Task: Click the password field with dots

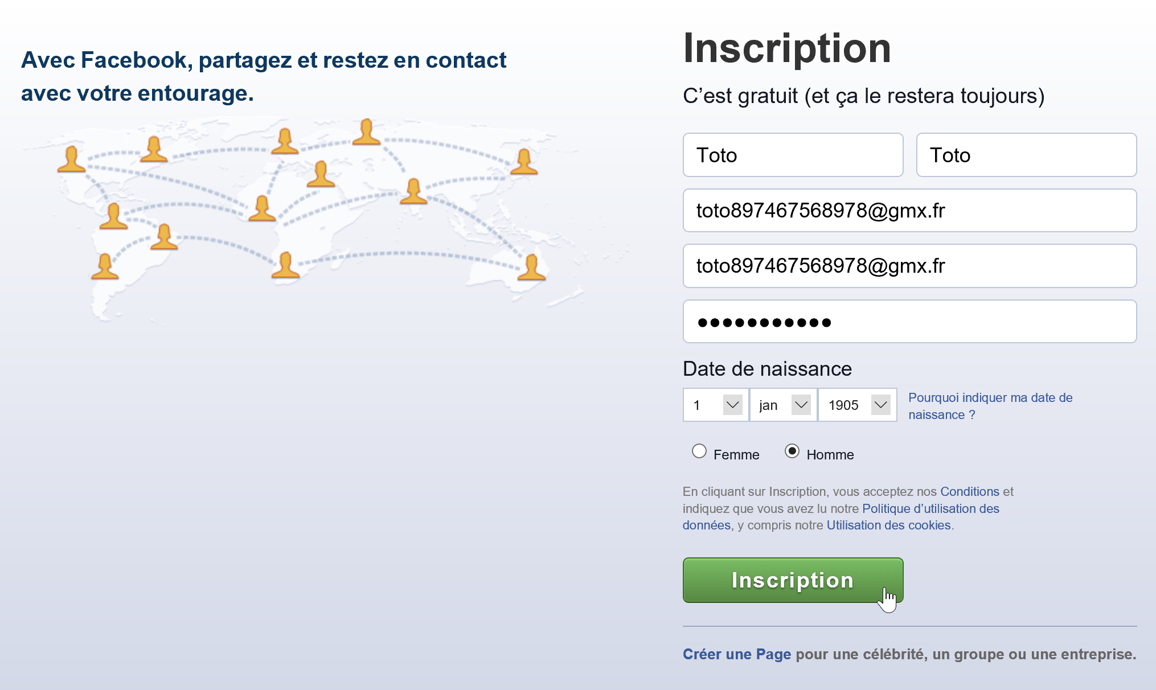Action: coord(909,322)
